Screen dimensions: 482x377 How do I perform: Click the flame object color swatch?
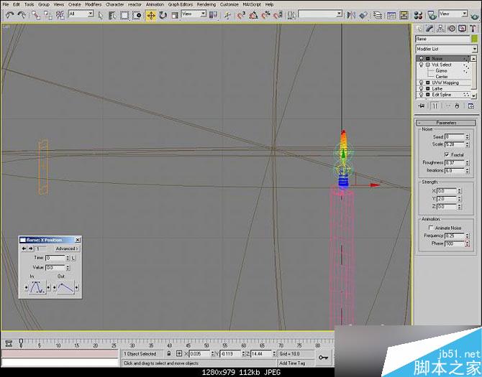[x=473, y=39]
